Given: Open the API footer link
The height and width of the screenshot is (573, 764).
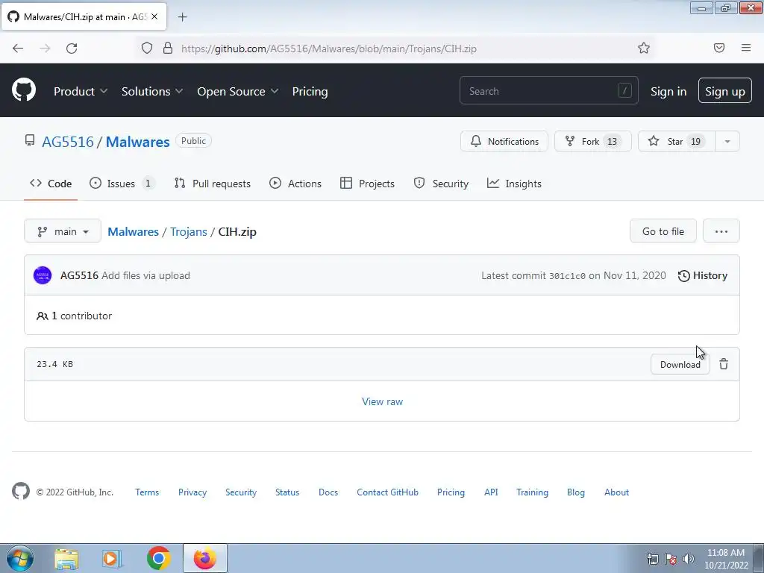Looking at the screenshot, I should (x=491, y=492).
